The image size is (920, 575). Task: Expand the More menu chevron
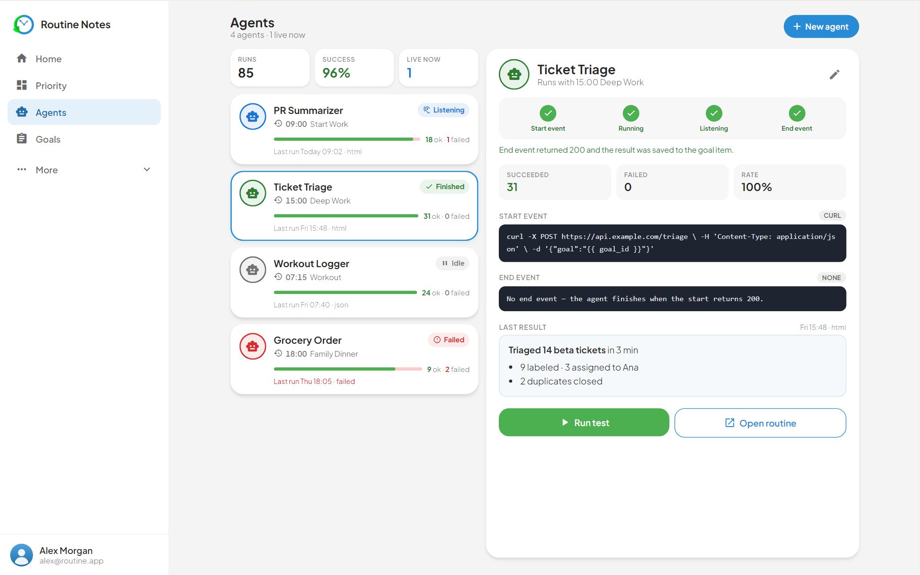(x=147, y=169)
